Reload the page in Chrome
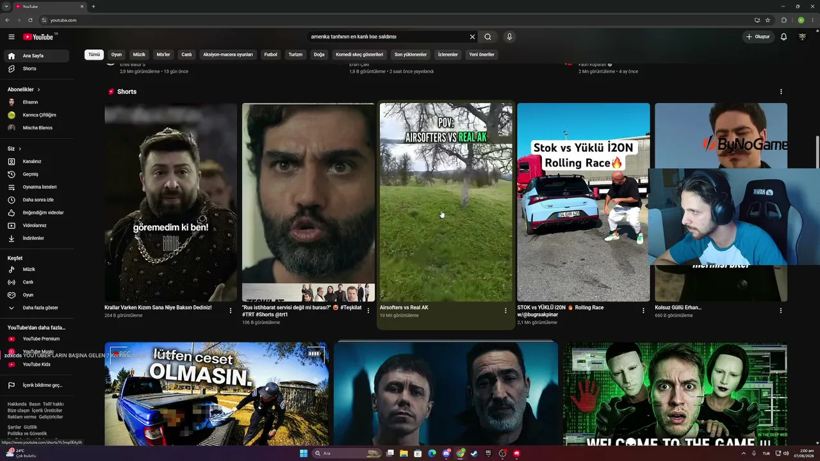Image resolution: width=820 pixels, height=461 pixels. click(30, 20)
